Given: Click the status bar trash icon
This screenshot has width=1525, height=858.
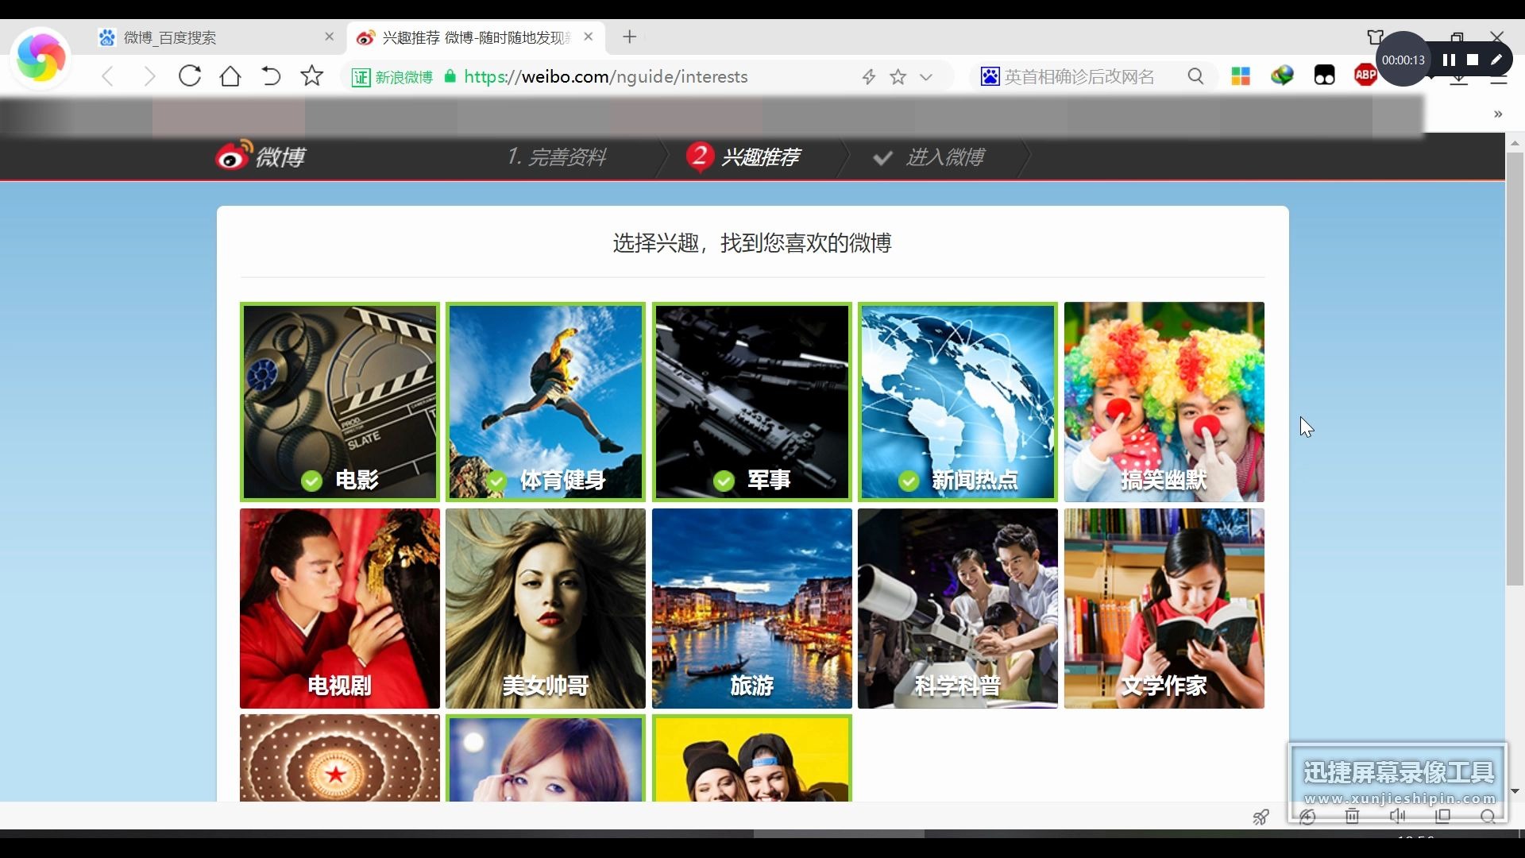Looking at the screenshot, I should pyautogui.click(x=1353, y=816).
